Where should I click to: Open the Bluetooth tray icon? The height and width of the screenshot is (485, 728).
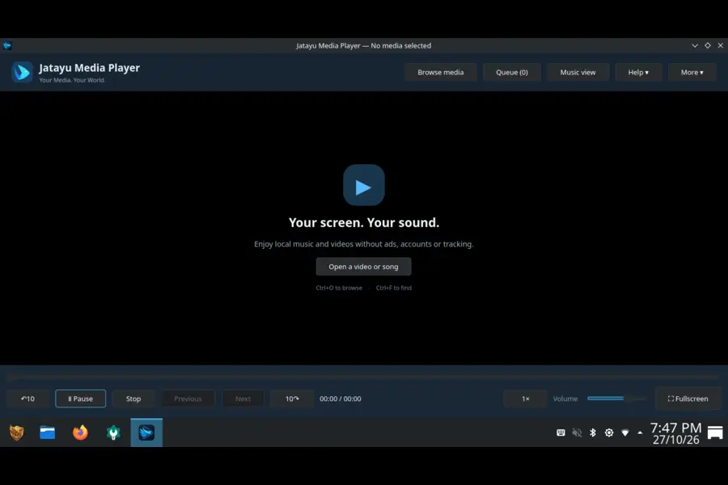click(593, 432)
